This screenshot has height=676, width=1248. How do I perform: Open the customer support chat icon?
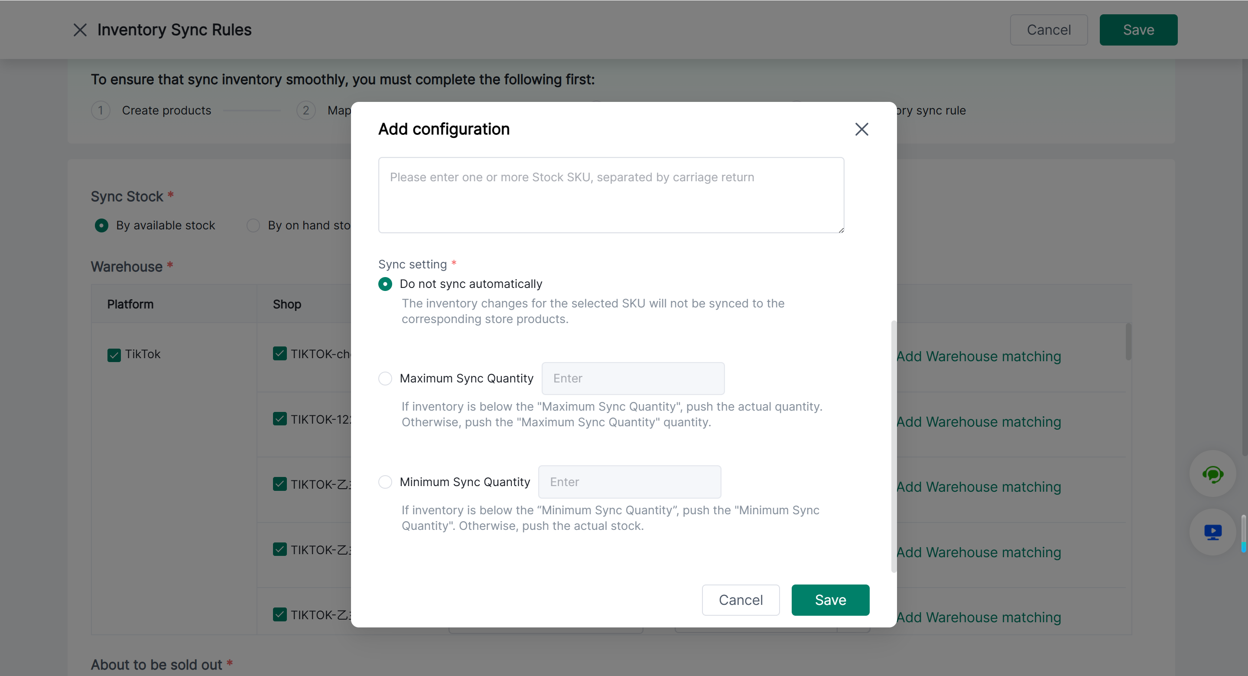1212,474
